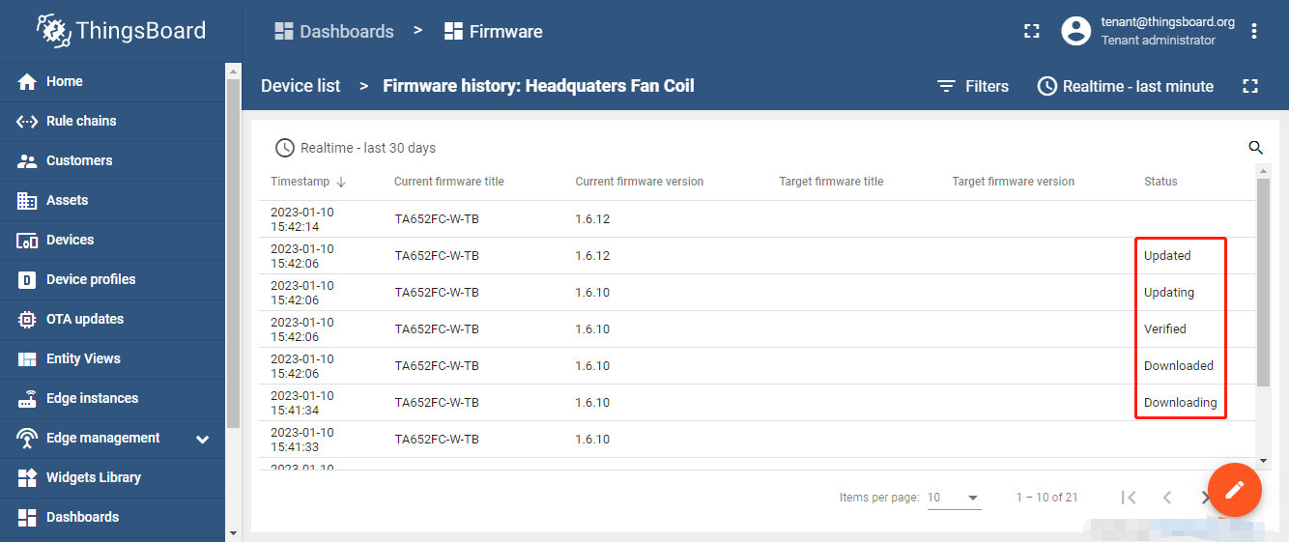
Task: Click version 1.6.10 in Verified row
Action: pyautogui.click(x=592, y=329)
